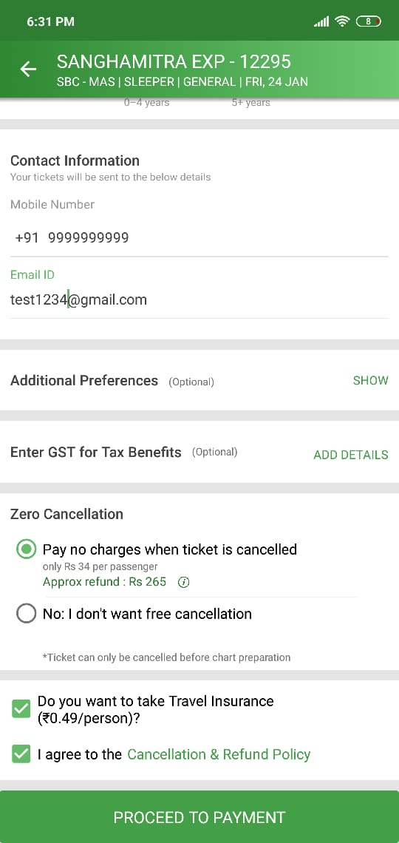Tap the Approx refund Rs 265 text

point(105,582)
